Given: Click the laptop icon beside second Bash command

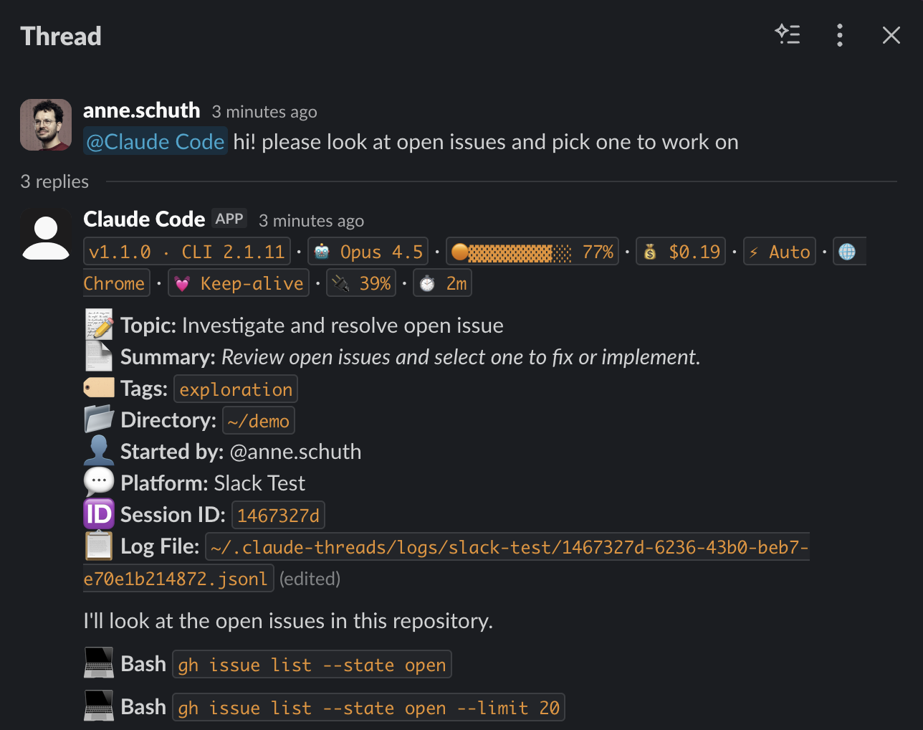Looking at the screenshot, I should (x=99, y=706).
